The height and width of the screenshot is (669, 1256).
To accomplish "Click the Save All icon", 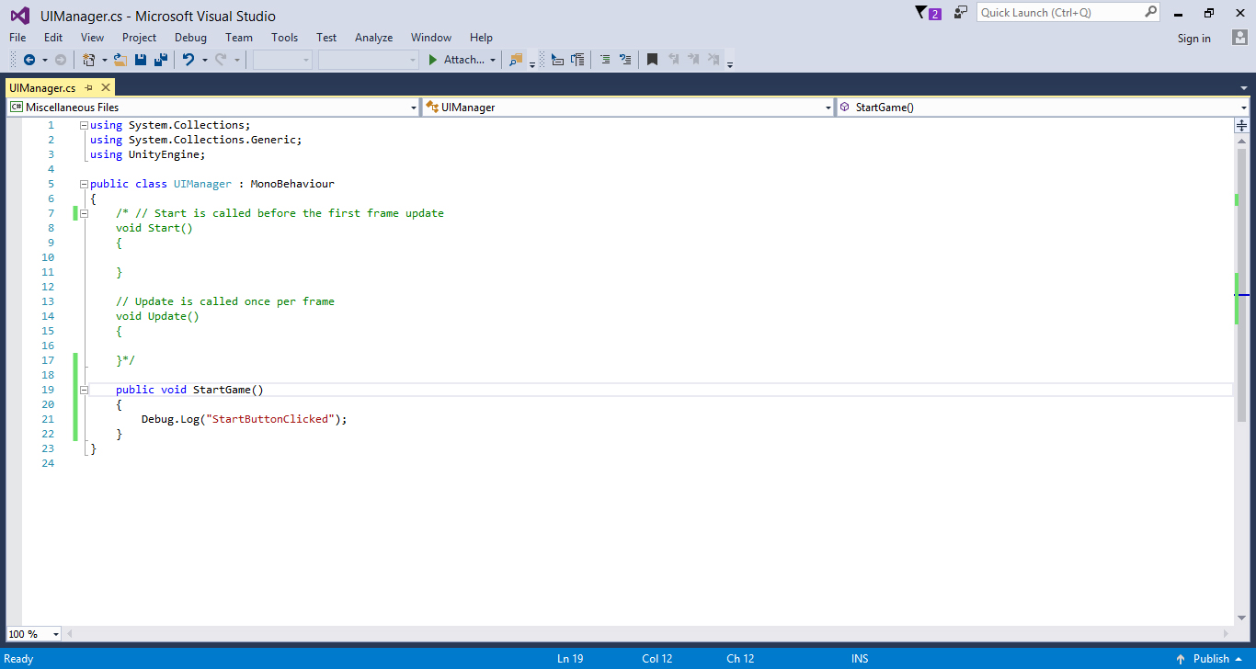I will tap(161, 60).
